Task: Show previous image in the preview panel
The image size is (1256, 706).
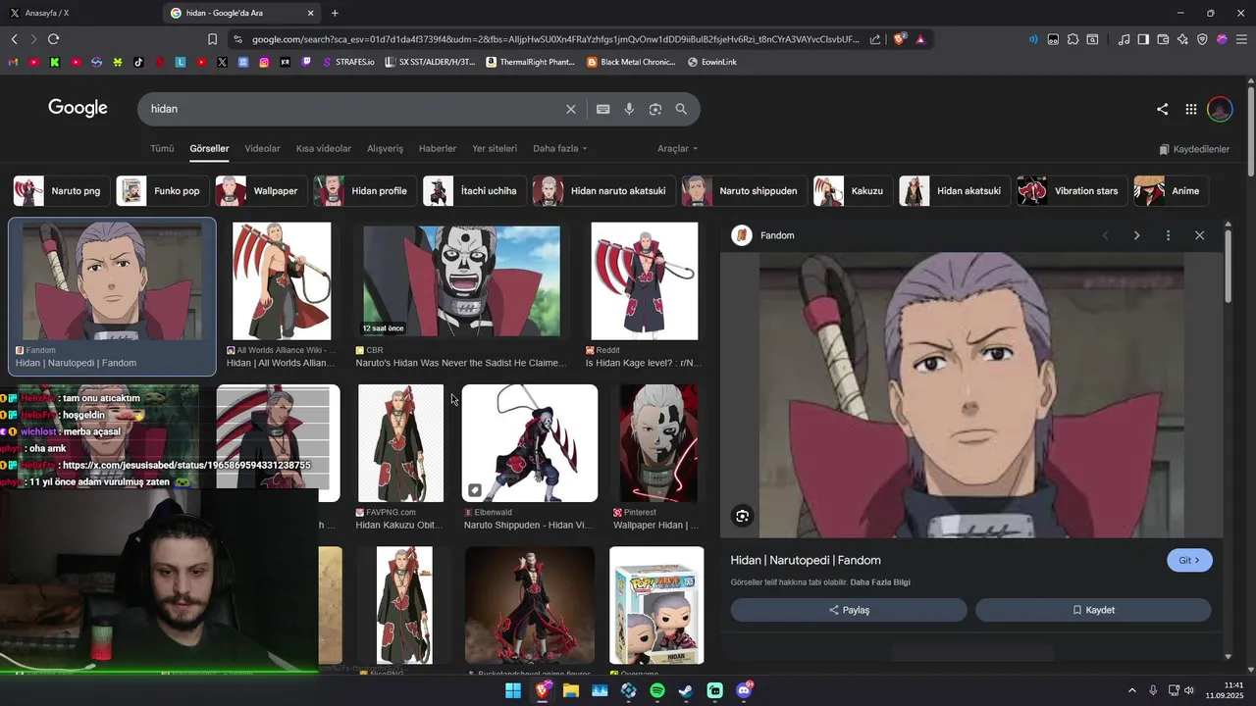Action: (1105, 235)
